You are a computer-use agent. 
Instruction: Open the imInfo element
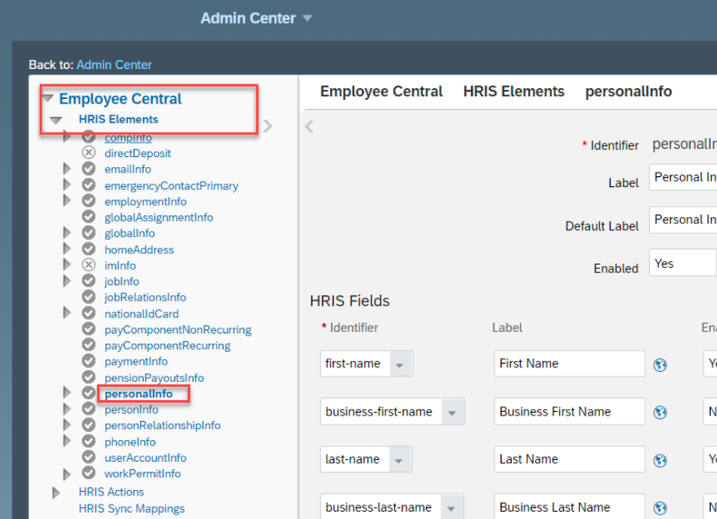pos(120,265)
